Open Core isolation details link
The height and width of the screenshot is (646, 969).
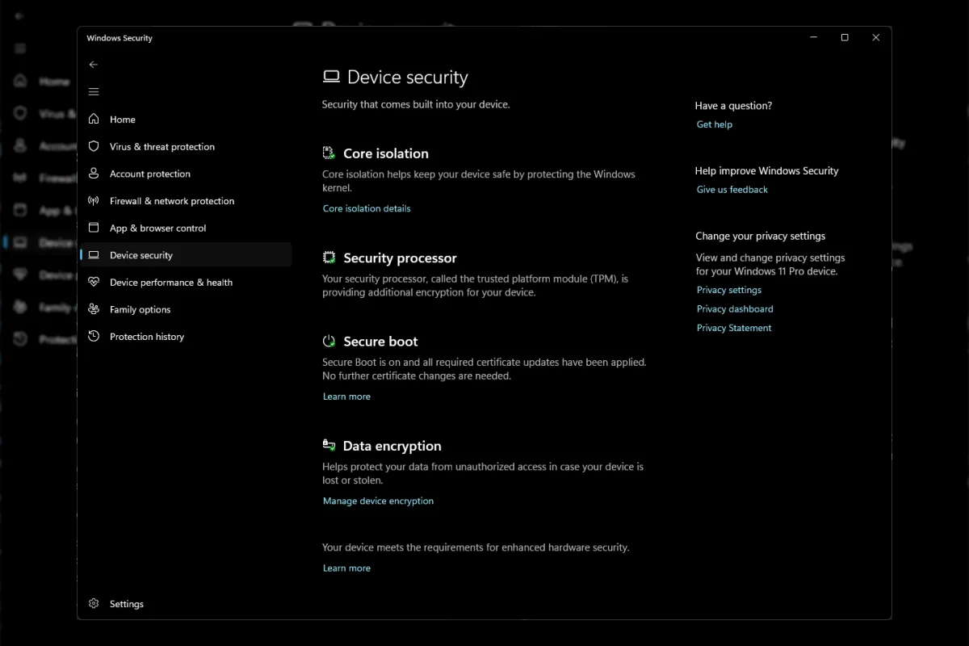coord(367,208)
